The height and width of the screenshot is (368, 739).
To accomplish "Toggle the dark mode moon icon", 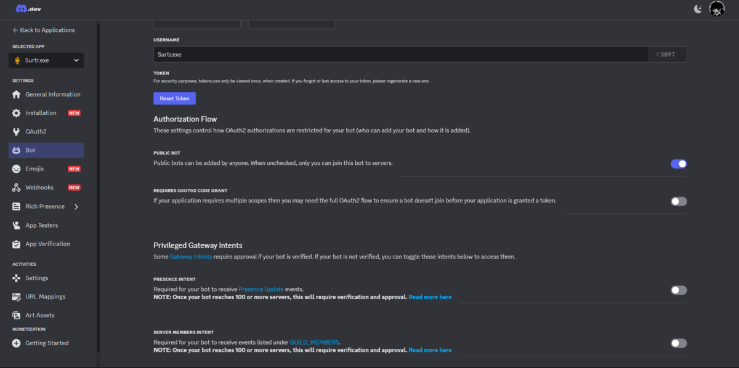I will (x=698, y=9).
